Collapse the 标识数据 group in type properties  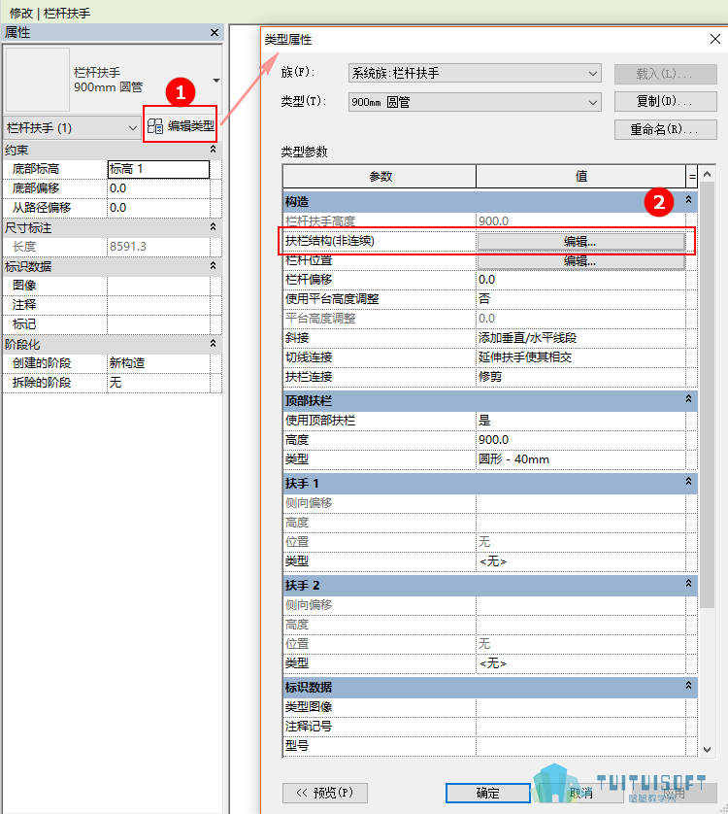click(x=688, y=685)
